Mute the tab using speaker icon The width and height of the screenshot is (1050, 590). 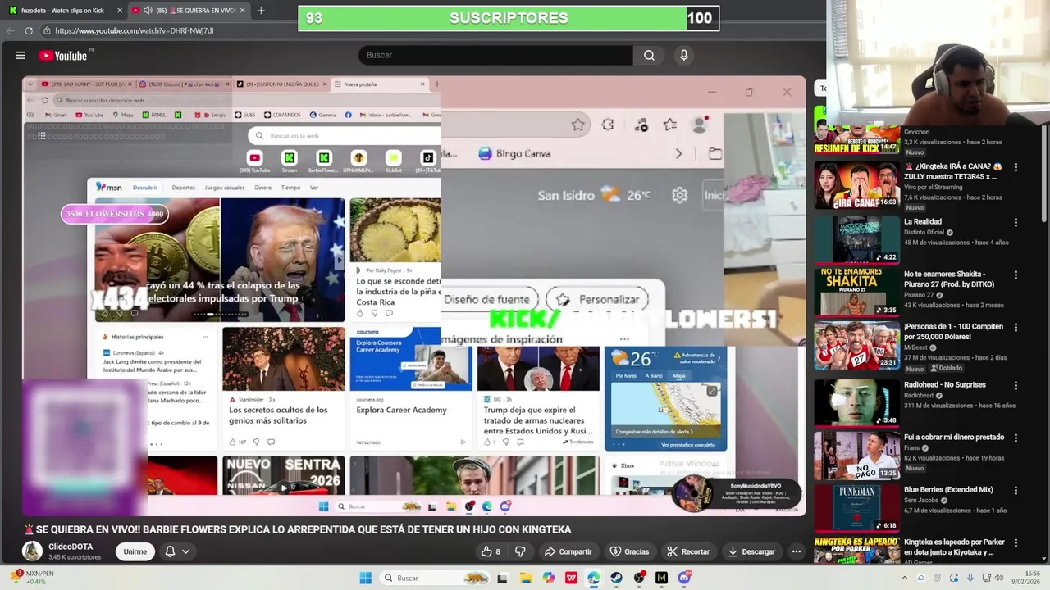[x=148, y=11]
